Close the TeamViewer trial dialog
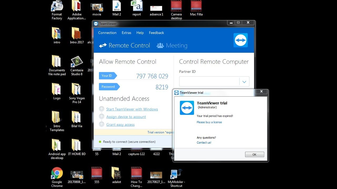Screen dimensions: 337x189 pos(261,92)
